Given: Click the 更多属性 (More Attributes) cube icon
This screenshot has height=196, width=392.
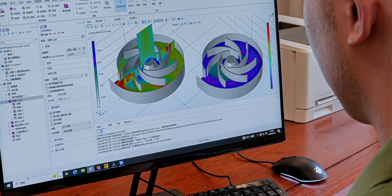Looking at the screenshot, I should tap(107, 3).
